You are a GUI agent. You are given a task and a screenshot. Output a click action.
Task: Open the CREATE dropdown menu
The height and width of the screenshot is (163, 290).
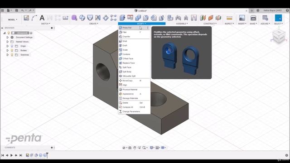[x=94, y=24]
